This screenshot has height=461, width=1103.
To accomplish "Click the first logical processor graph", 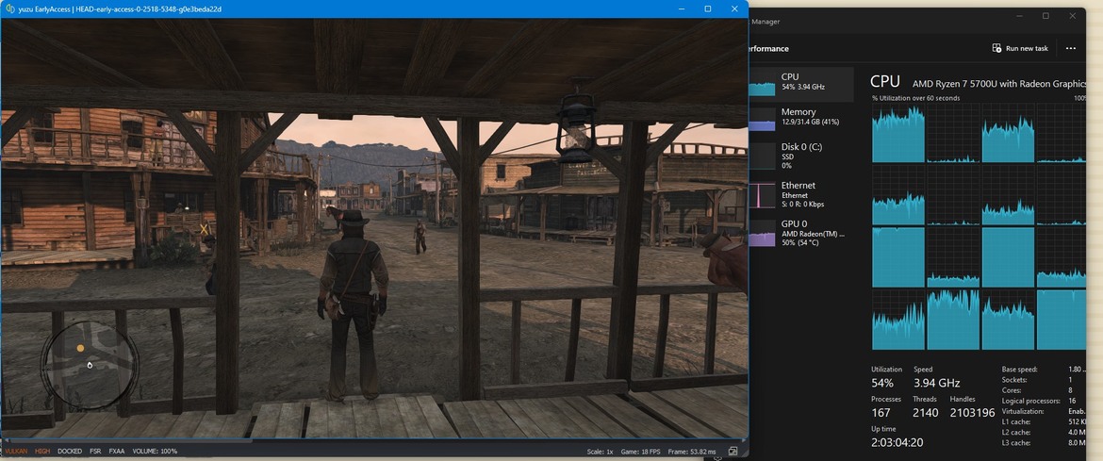I will (898, 135).
